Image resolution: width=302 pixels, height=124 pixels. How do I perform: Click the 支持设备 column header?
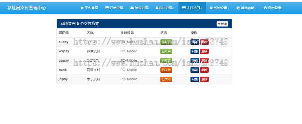click(x=127, y=33)
